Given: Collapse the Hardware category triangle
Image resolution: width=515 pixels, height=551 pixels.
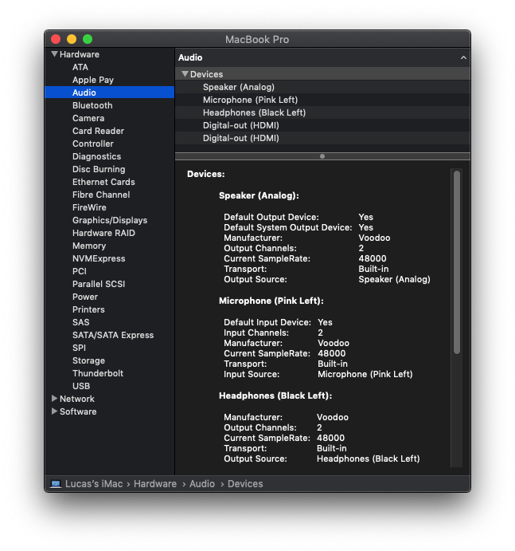Looking at the screenshot, I should tap(54, 54).
